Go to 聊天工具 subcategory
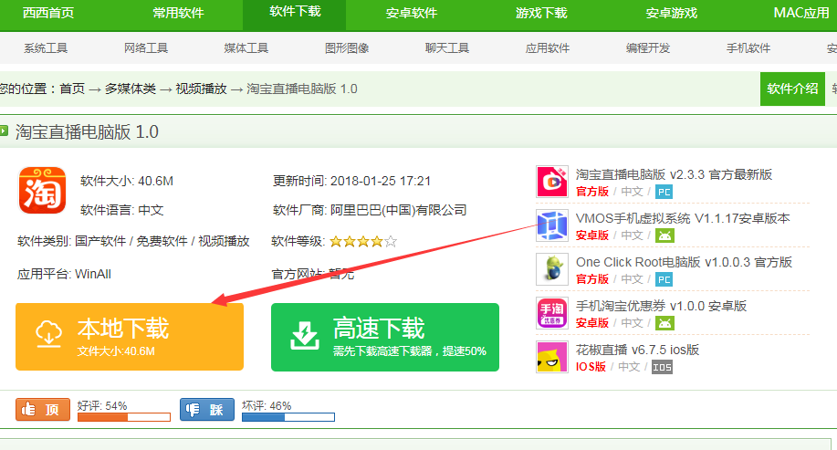This screenshot has height=450, width=837. 447,48
